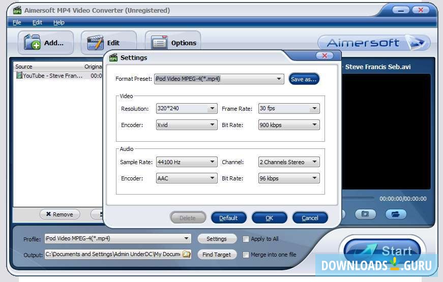Click the Settings button beside Profile
The height and width of the screenshot is (282, 443).
(x=217, y=239)
